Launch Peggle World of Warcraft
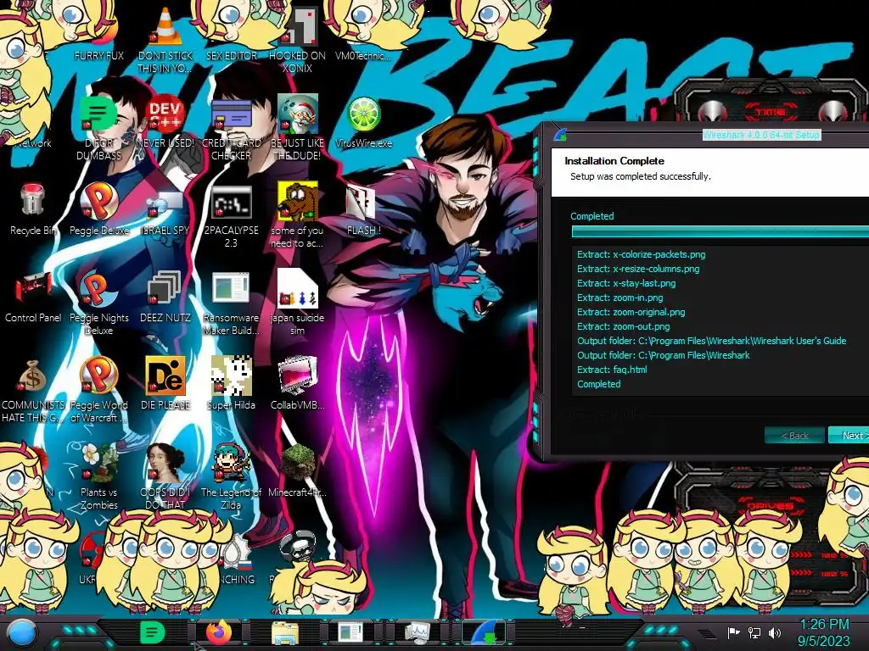Viewport: 869px width, 651px height. [98, 376]
